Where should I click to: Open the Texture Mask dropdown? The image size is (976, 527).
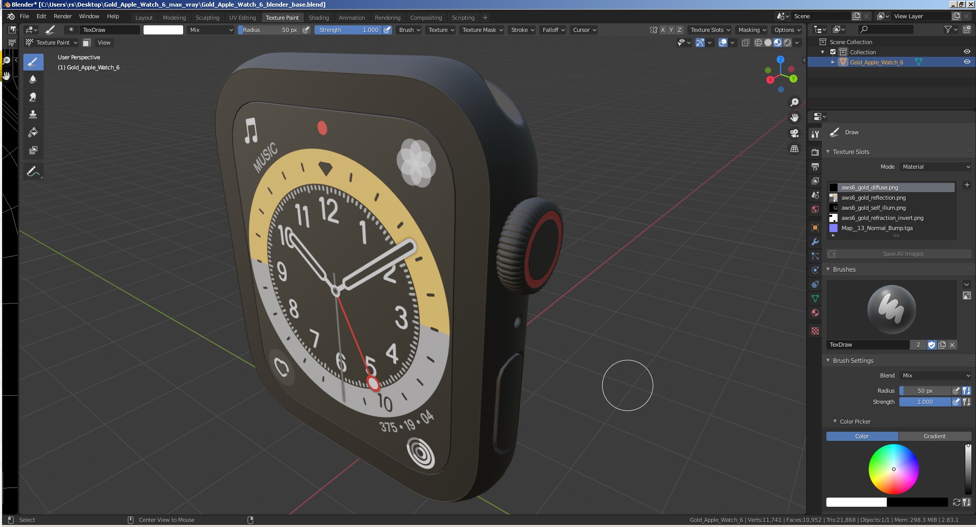pyautogui.click(x=482, y=30)
